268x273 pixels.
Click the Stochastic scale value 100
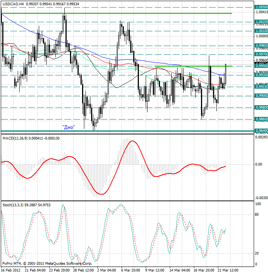pyautogui.click(x=258, y=204)
